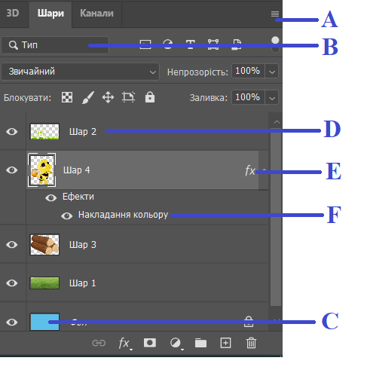The height and width of the screenshot is (379, 367).
Task: Filter for text layers icon
Action: click(x=190, y=44)
